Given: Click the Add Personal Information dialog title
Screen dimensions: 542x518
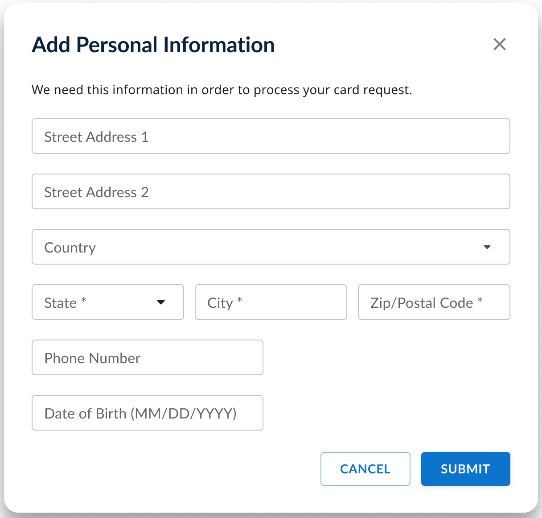Looking at the screenshot, I should click(x=153, y=45).
